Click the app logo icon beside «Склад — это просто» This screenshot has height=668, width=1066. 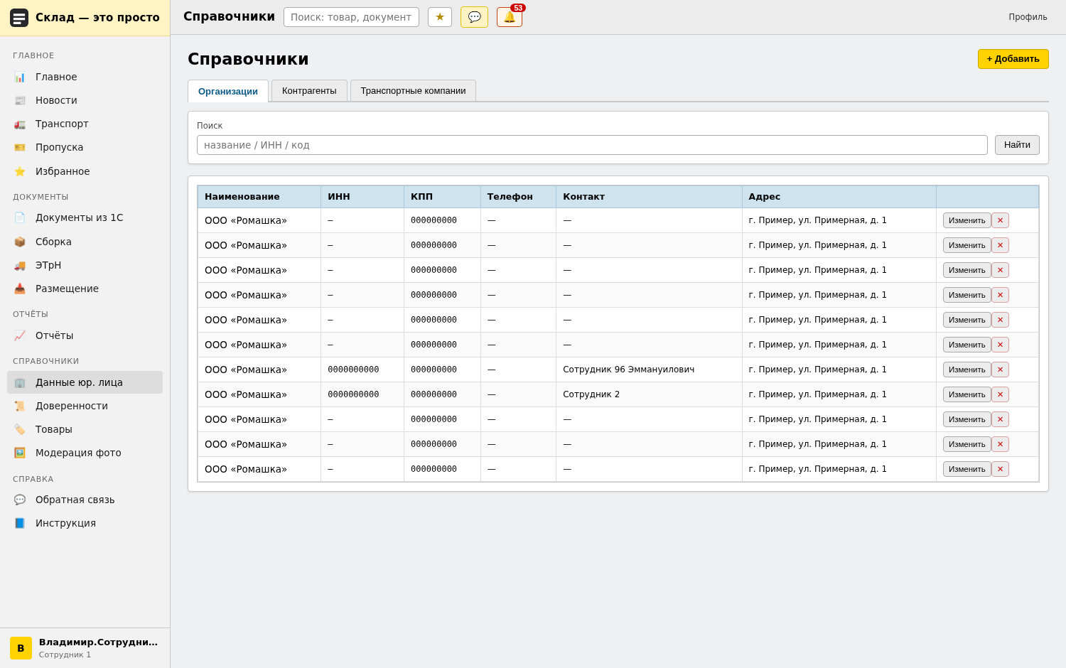19,18
